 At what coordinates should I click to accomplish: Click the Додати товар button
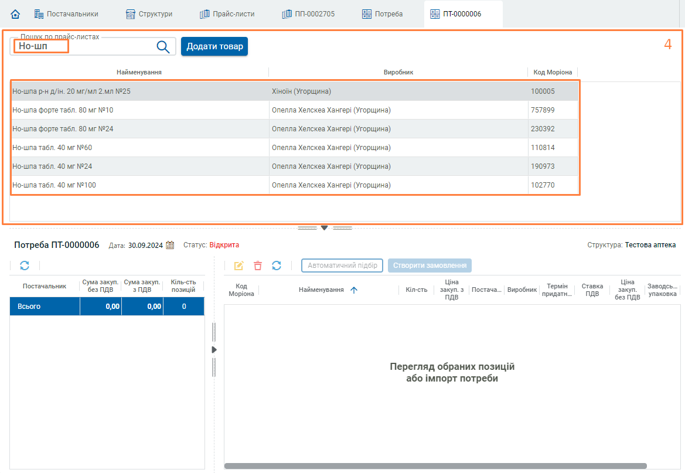[x=214, y=46]
